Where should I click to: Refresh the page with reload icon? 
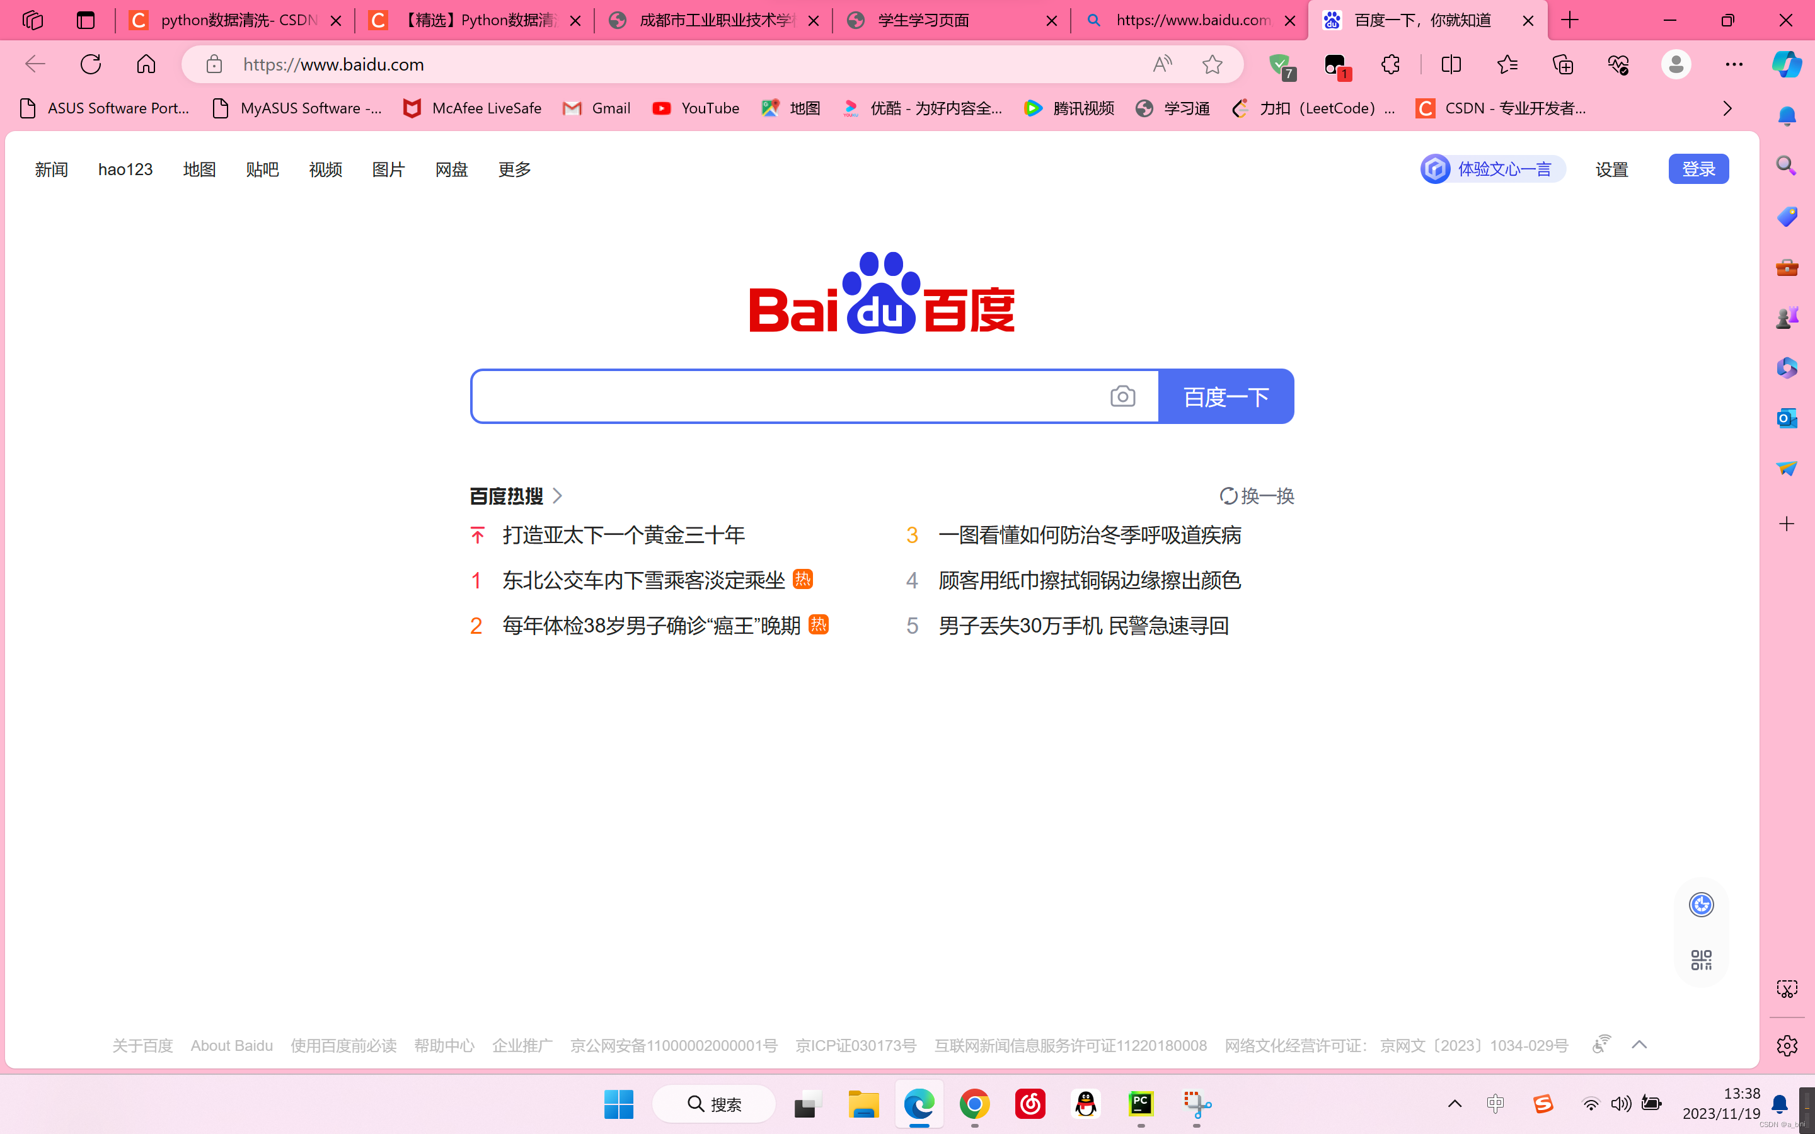point(91,64)
